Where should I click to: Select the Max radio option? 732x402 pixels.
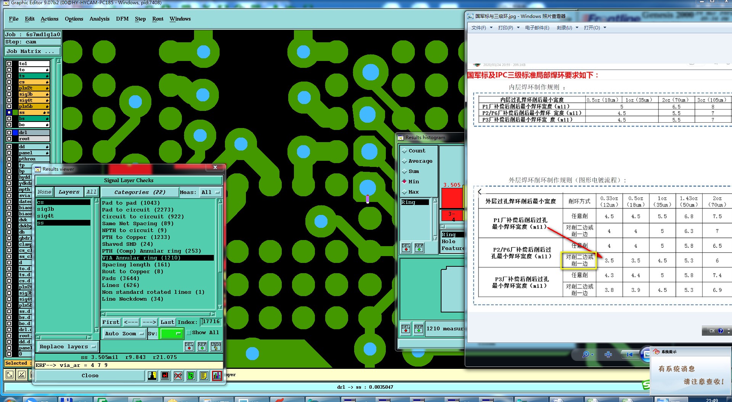coord(405,192)
